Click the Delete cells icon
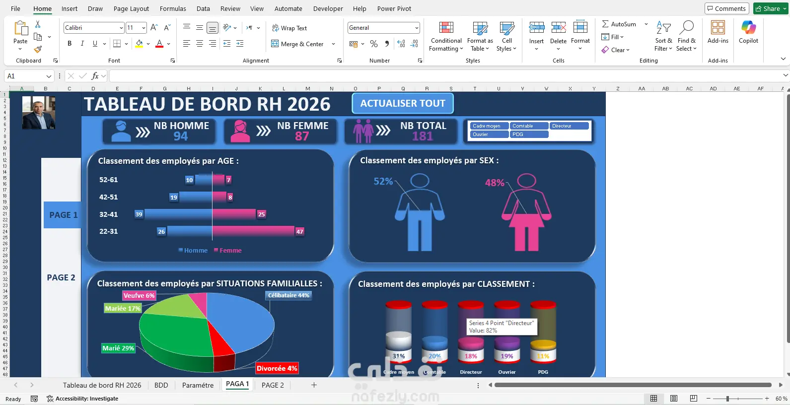The height and width of the screenshot is (405, 790). pyautogui.click(x=558, y=28)
